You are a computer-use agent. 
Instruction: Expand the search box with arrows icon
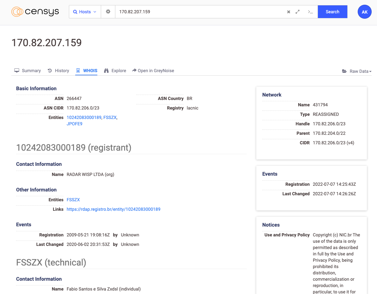(297, 12)
